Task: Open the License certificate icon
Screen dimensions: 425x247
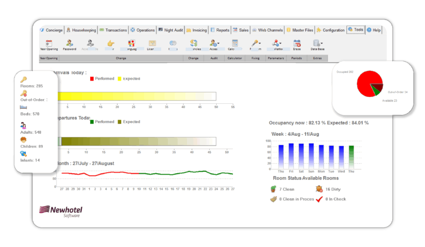Action: tap(152, 43)
